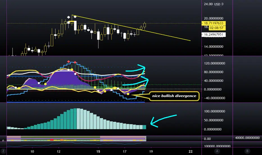Click the Z button at bottom-left corner
The width and height of the screenshot is (262, 155).
[3, 151]
